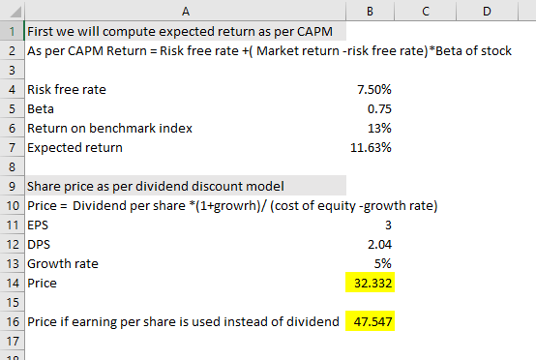
Task: Select row 12 header
Action: (12, 245)
